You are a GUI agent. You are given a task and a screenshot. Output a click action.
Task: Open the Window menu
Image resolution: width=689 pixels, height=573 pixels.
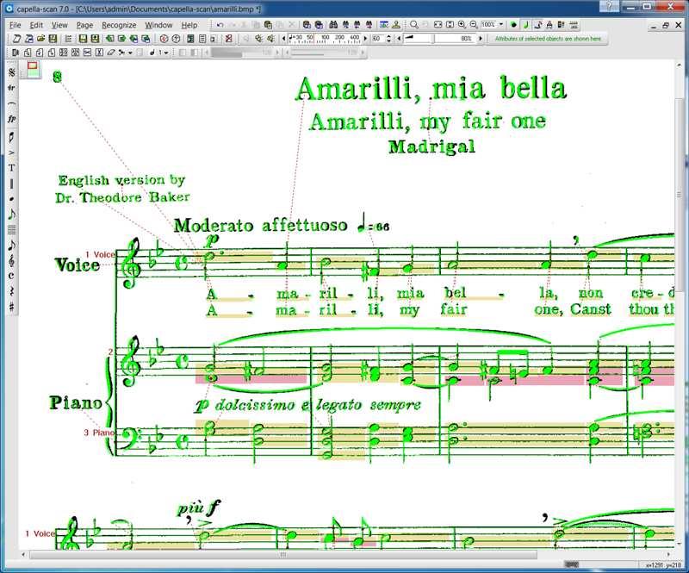click(x=158, y=25)
